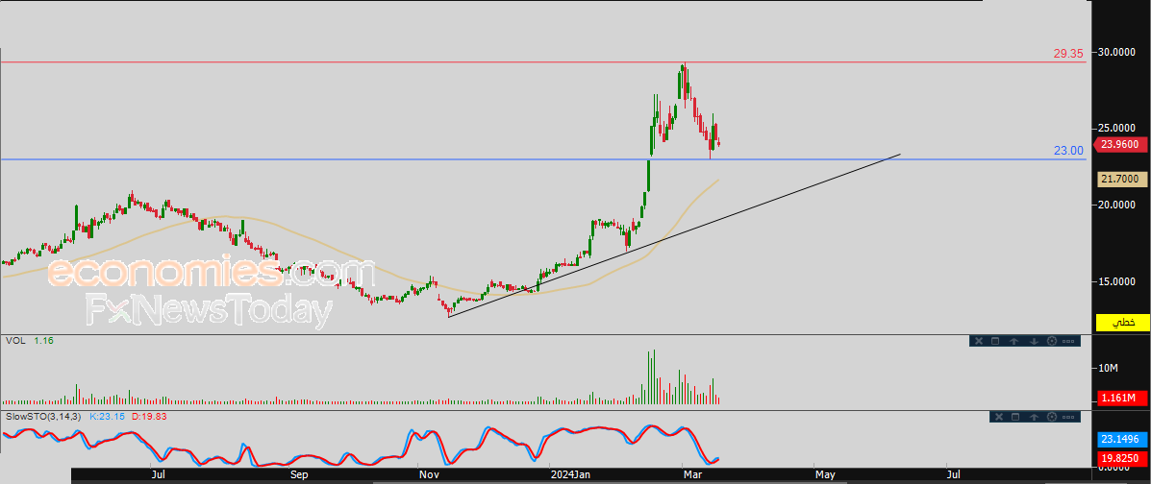Click the VOL value 1.16

pyautogui.click(x=43, y=341)
